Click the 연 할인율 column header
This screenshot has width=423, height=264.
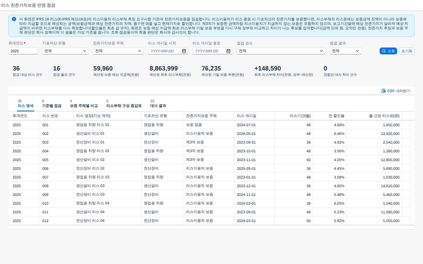click(330, 116)
